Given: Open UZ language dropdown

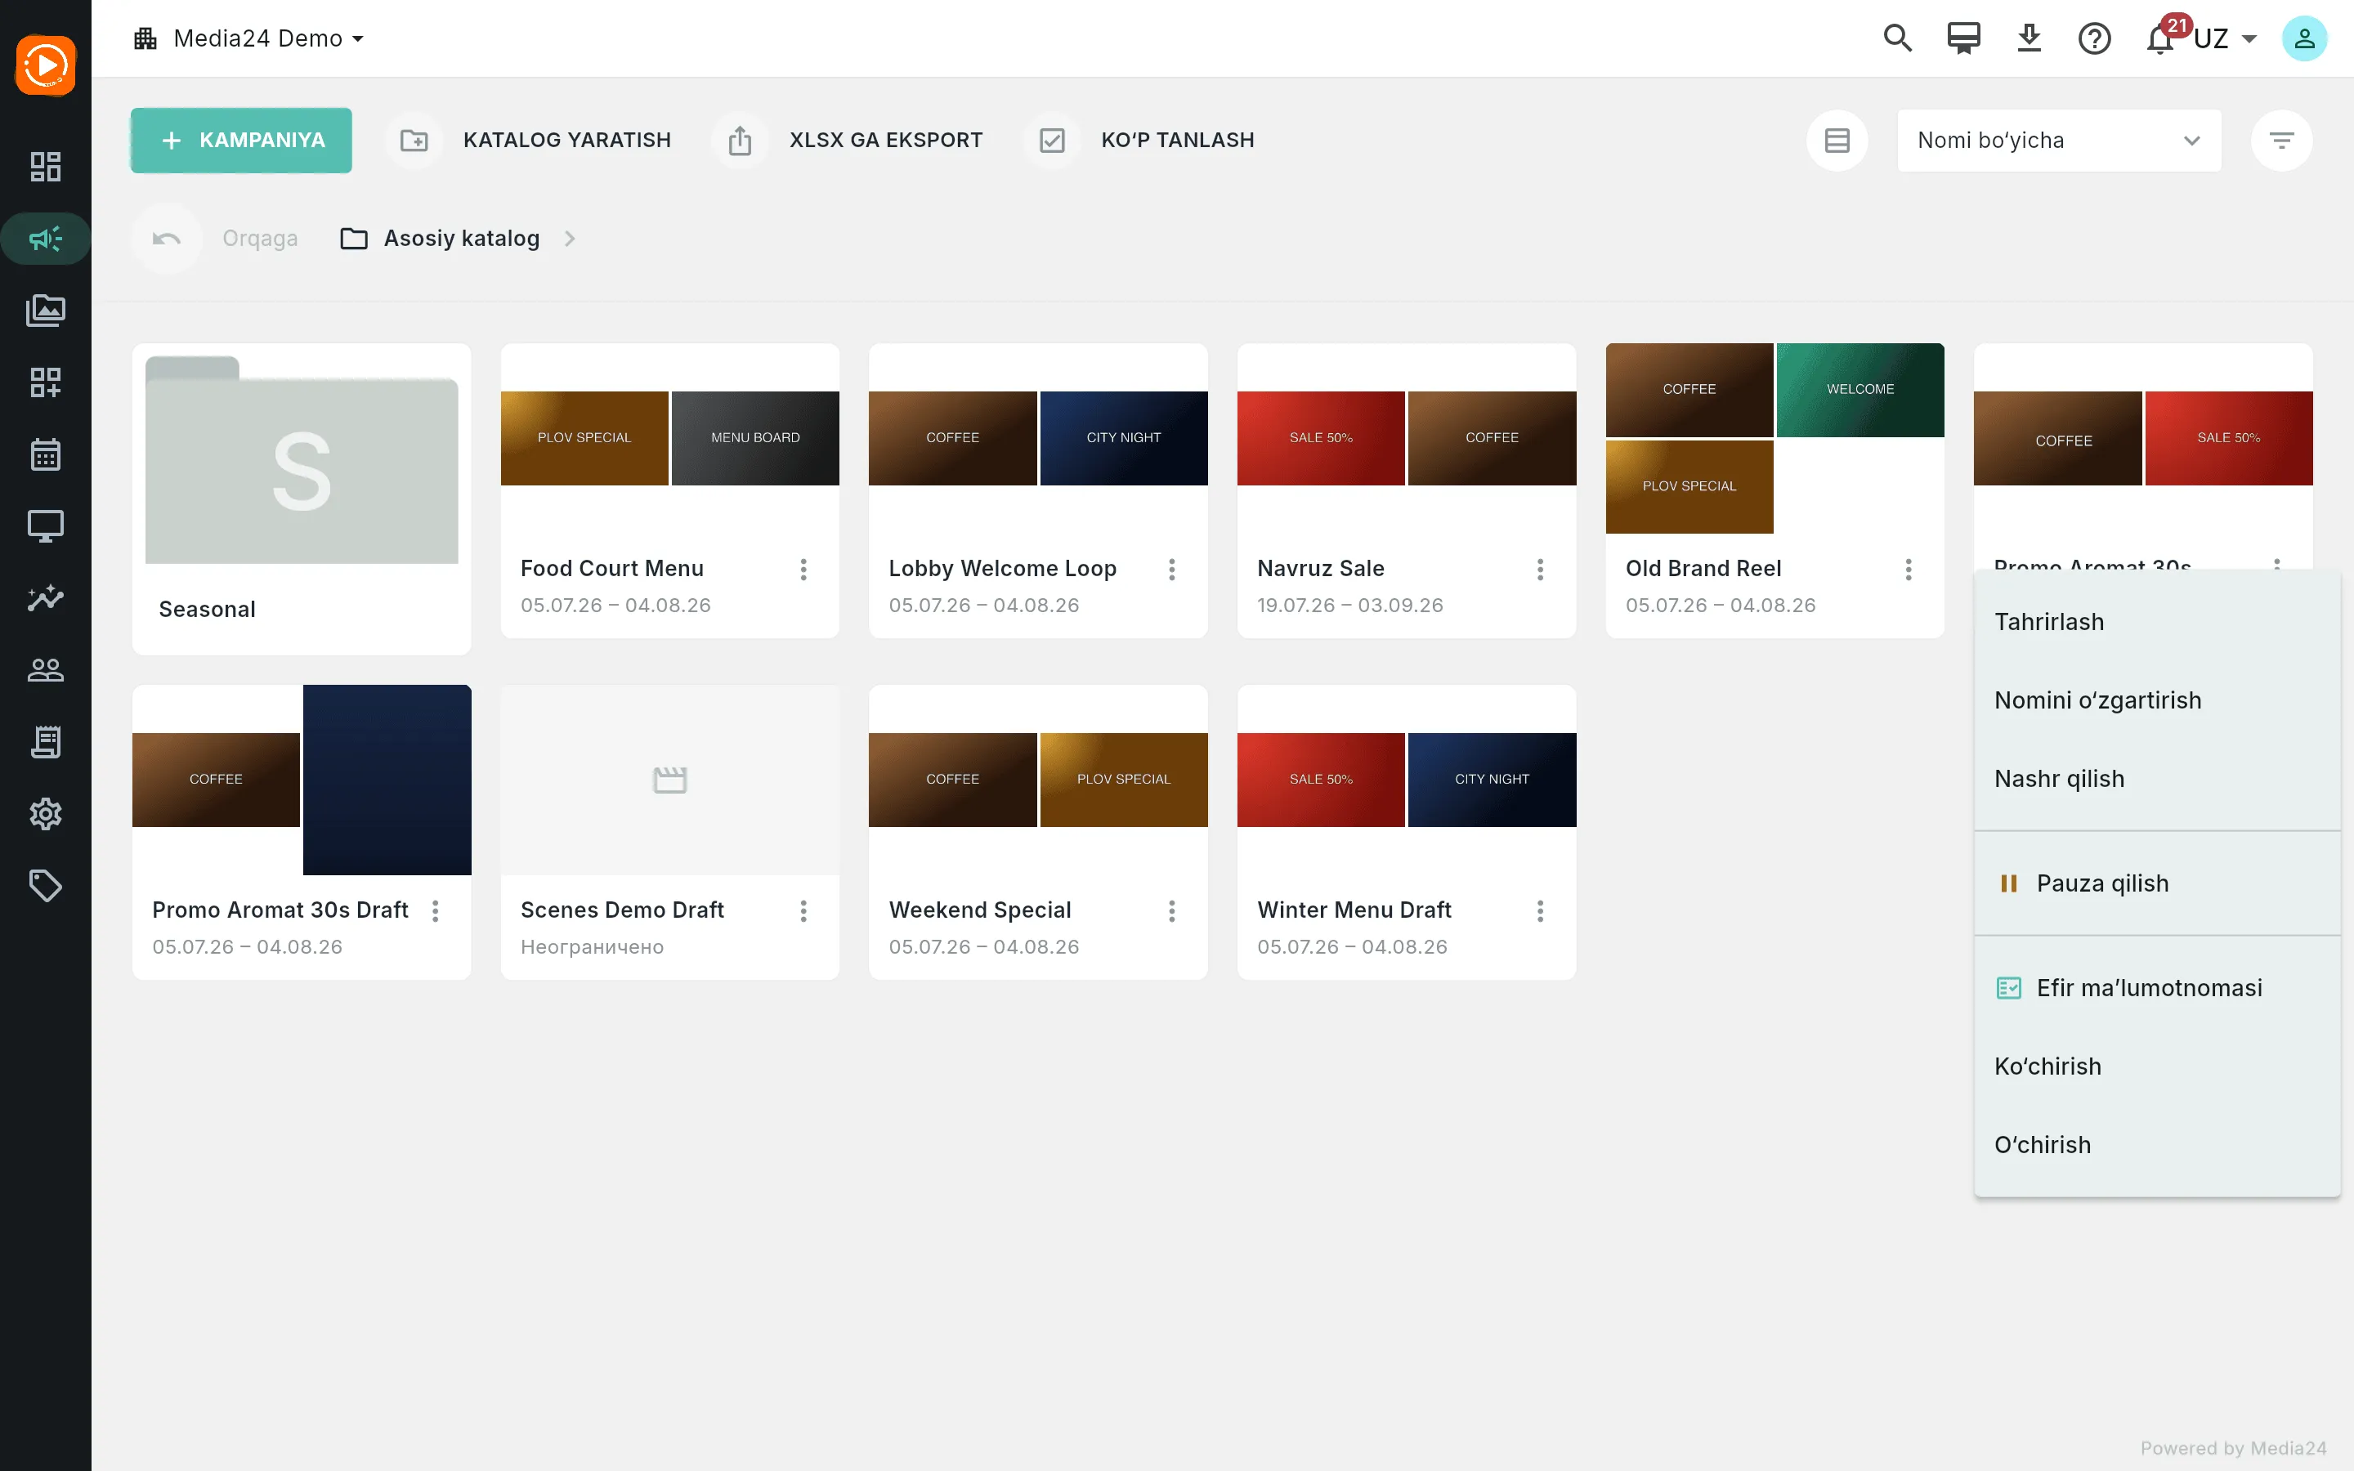Looking at the screenshot, I should [x=2226, y=38].
